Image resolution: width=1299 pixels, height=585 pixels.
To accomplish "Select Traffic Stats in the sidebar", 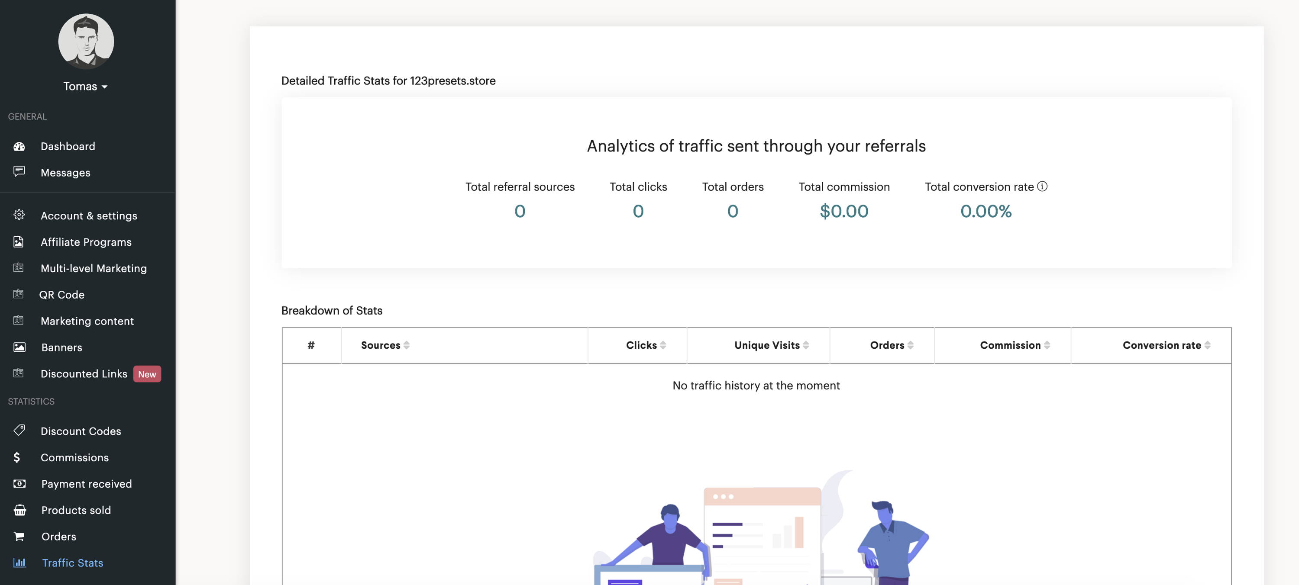I will tap(73, 563).
